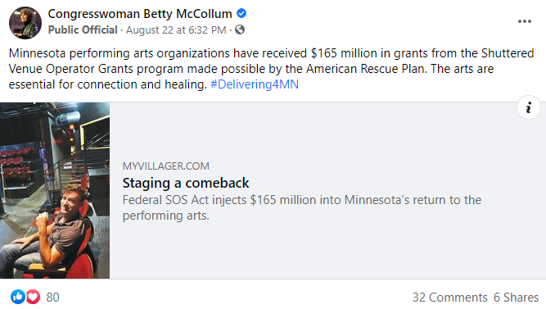546x309 pixels.
Task: Click the blue Like reaction icon
Action: click(18, 297)
